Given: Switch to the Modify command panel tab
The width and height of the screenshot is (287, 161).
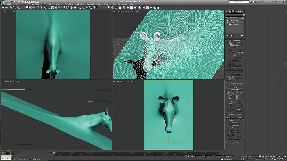Looking at the screenshot, I should click(230, 11).
